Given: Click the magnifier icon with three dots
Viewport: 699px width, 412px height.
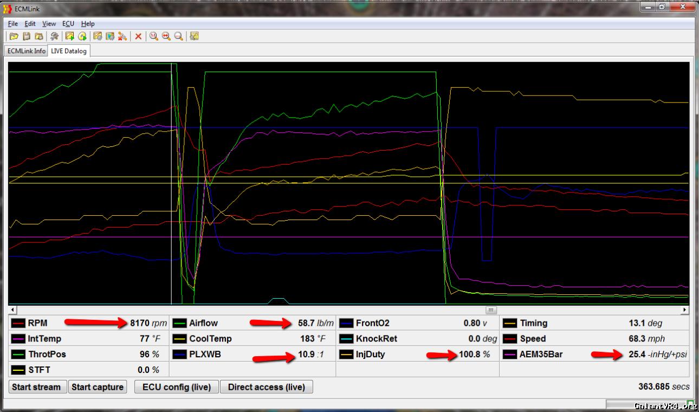Looking at the screenshot, I should (x=178, y=36).
